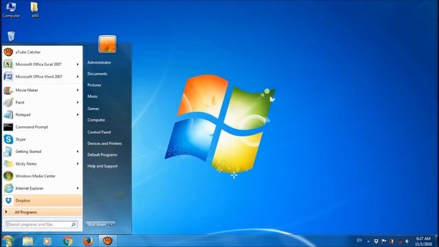
Task: Open Documents library
Action: (97, 73)
